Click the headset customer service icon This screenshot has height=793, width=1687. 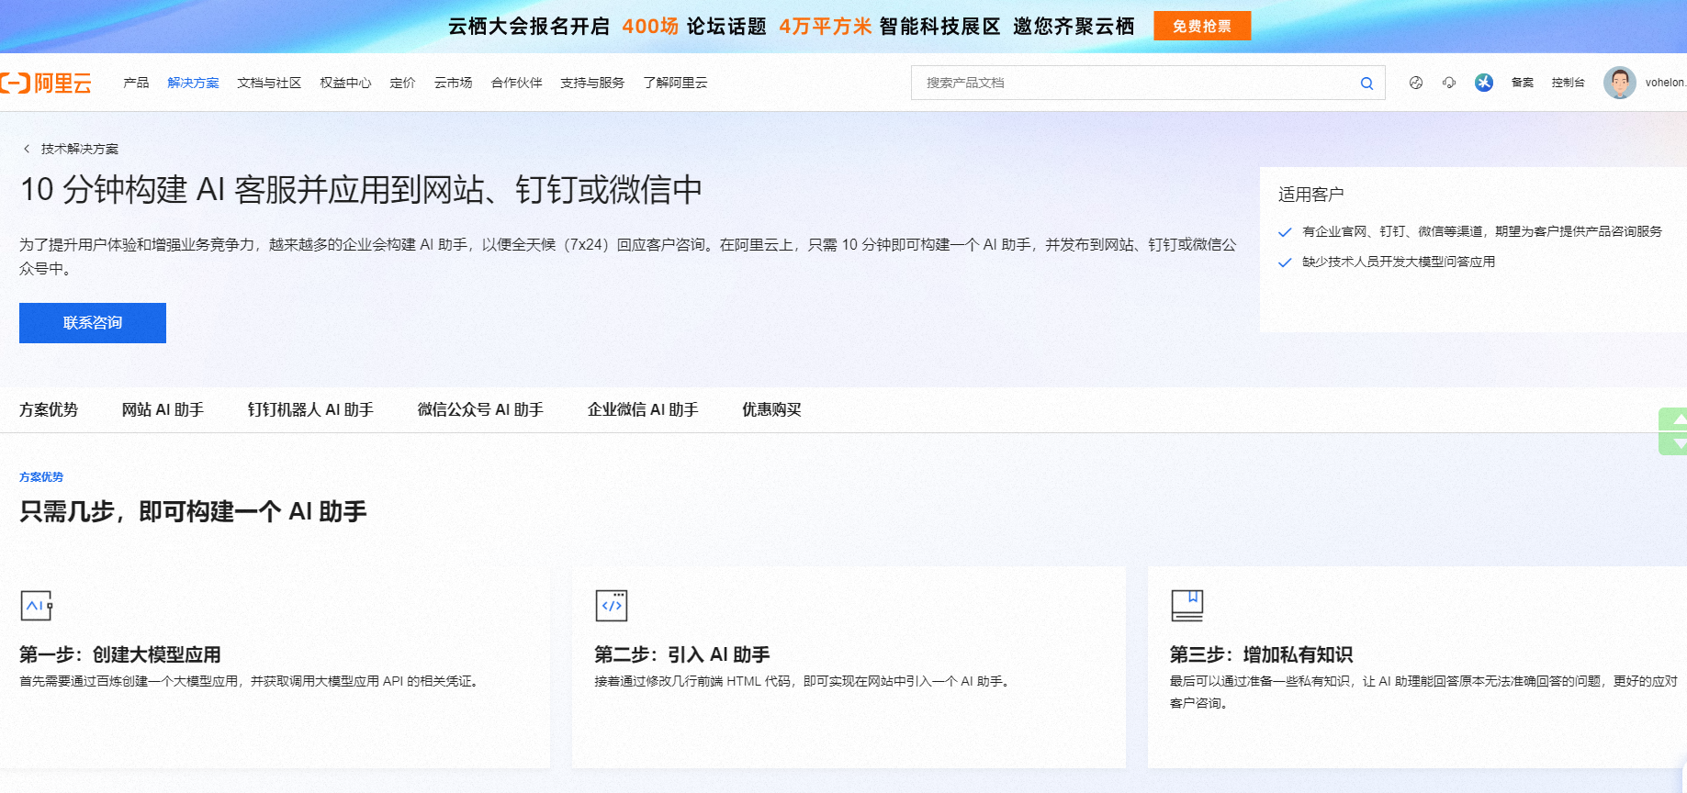[x=1449, y=83]
